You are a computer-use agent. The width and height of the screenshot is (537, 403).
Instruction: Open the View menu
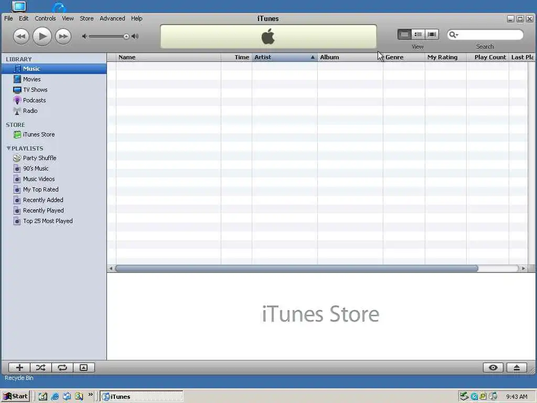point(68,18)
